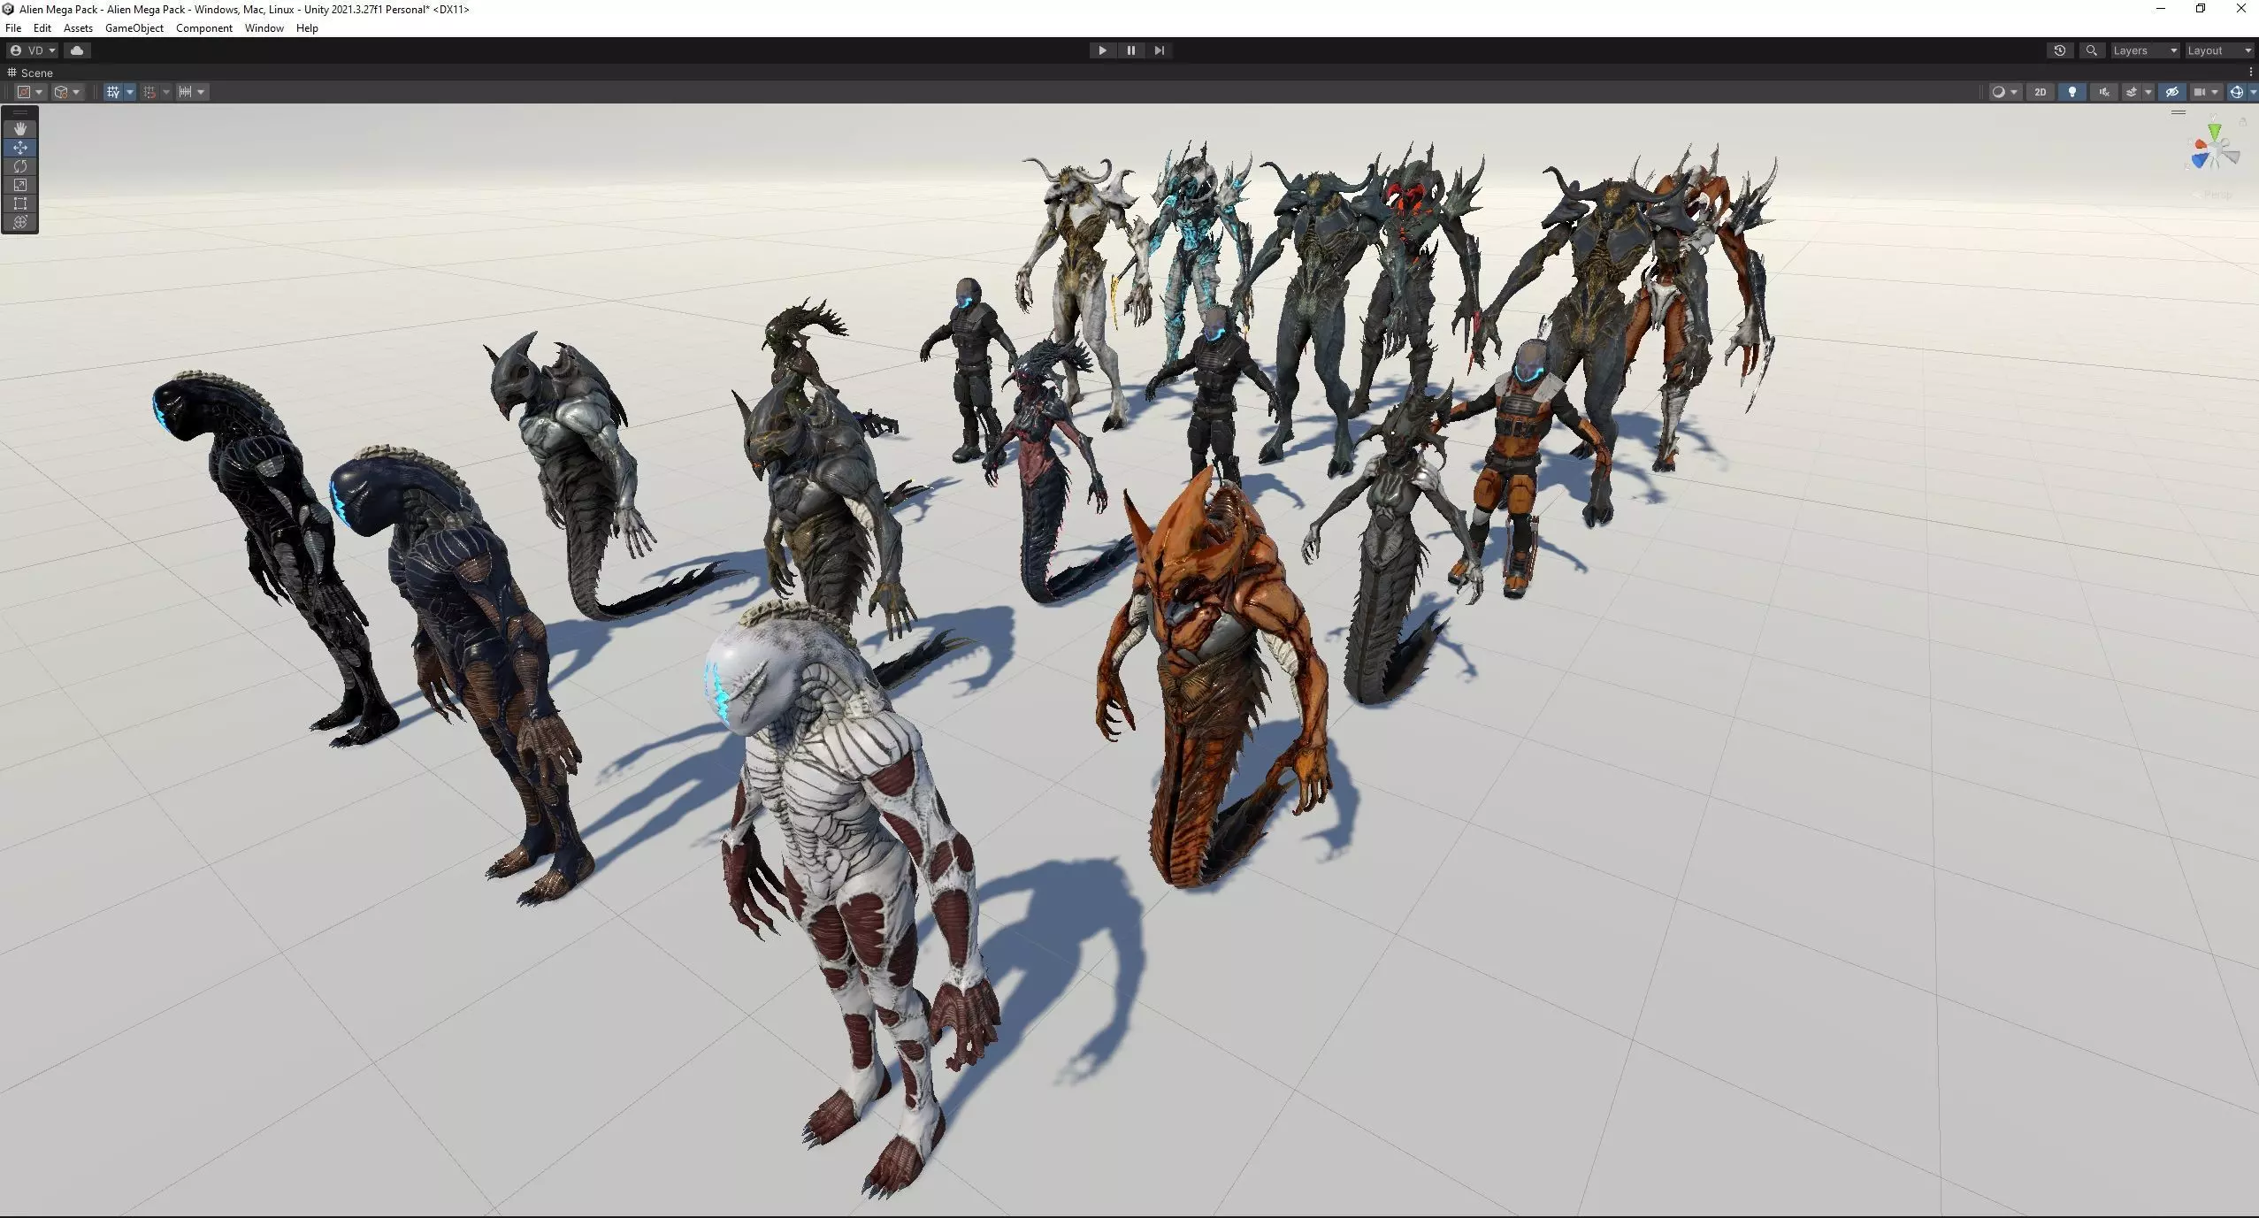Step forward one frame
This screenshot has height=1218, width=2259.
tap(1159, 50)
